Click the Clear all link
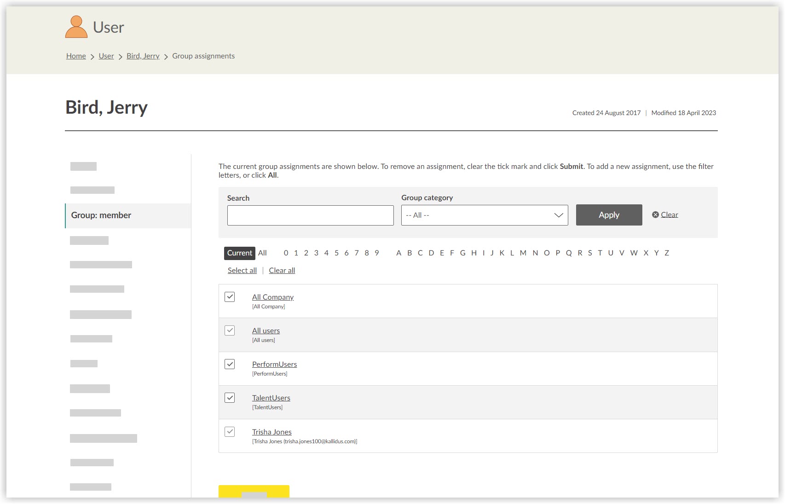 [282, 271]
